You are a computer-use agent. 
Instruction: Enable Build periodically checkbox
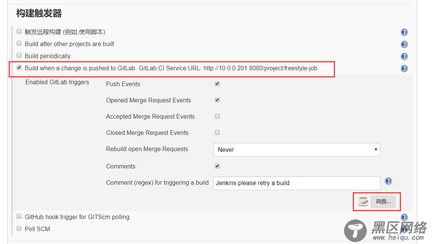coord(19,56)
